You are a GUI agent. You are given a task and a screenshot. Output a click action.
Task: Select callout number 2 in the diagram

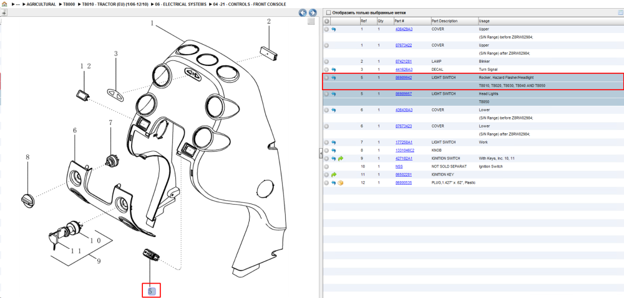[x=268, y=21]
